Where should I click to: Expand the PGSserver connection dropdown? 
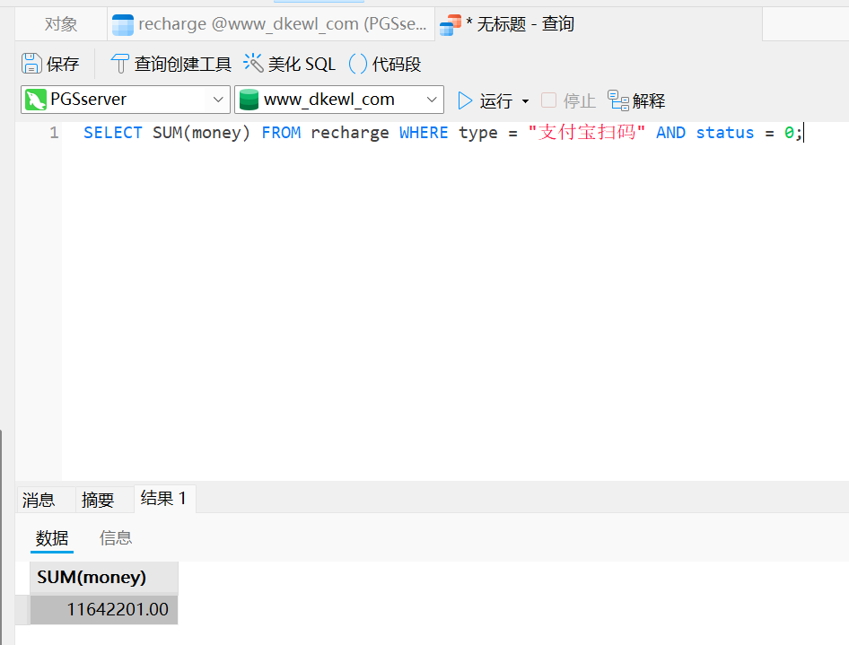point(218,100)
